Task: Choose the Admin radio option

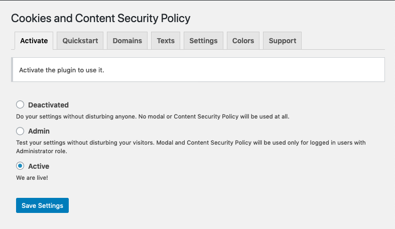Action: point(20,131)
